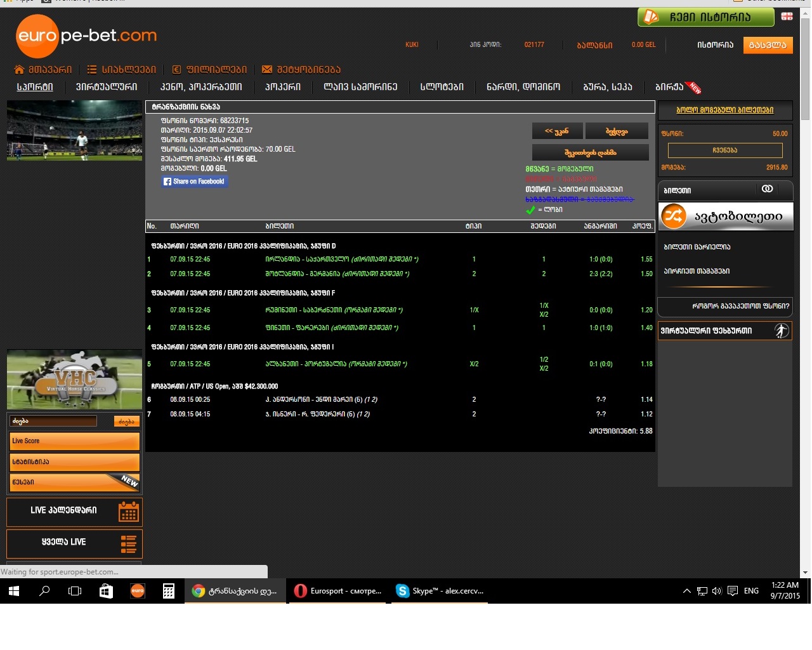Select the ვირტუალური tab

tap(107, 87)
